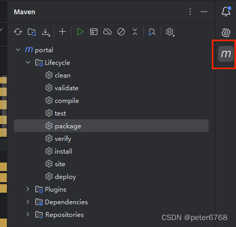Open Maven Settings gear icon
Viewport: 236px width, 227px height.
click(x=170, y=32)
